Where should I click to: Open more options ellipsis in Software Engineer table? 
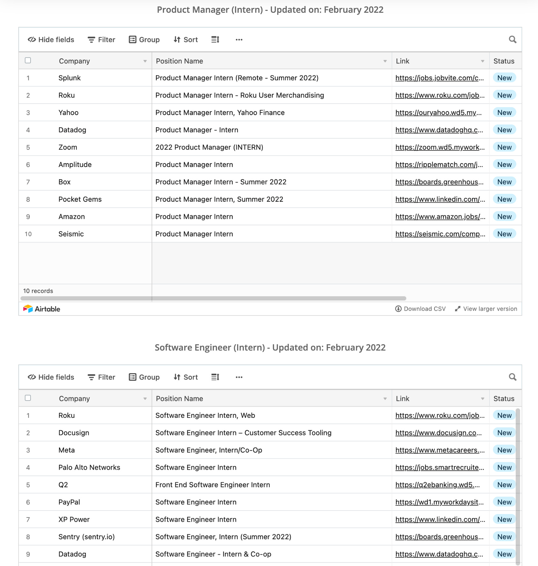pos(239,377)
